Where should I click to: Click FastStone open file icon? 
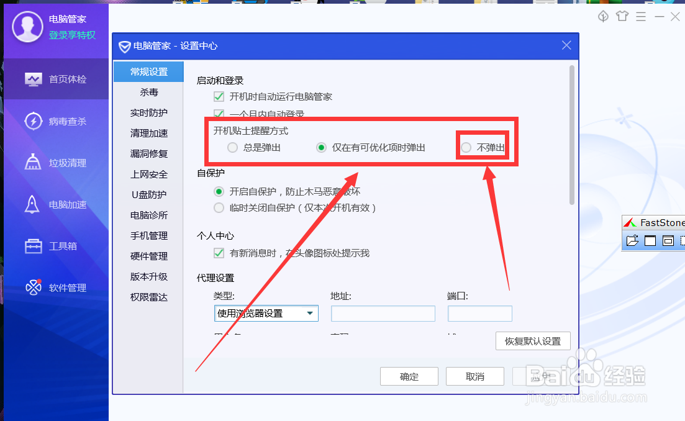point(632,241)
